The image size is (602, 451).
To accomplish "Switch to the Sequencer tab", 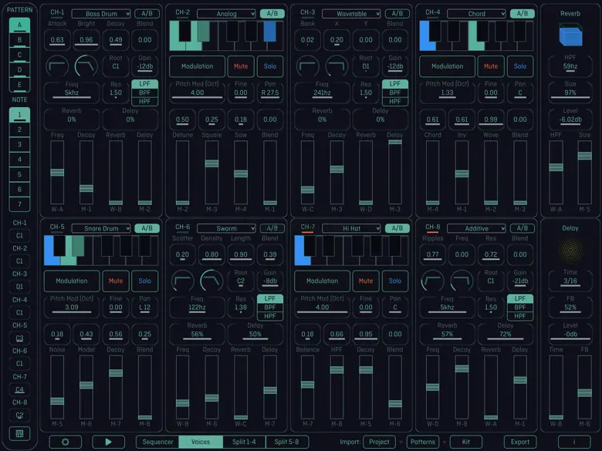I will tap(157, 442).
